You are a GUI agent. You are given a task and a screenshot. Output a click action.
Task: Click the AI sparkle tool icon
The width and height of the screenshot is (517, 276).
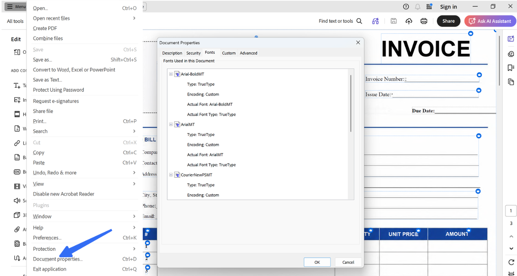click(375, 21)
